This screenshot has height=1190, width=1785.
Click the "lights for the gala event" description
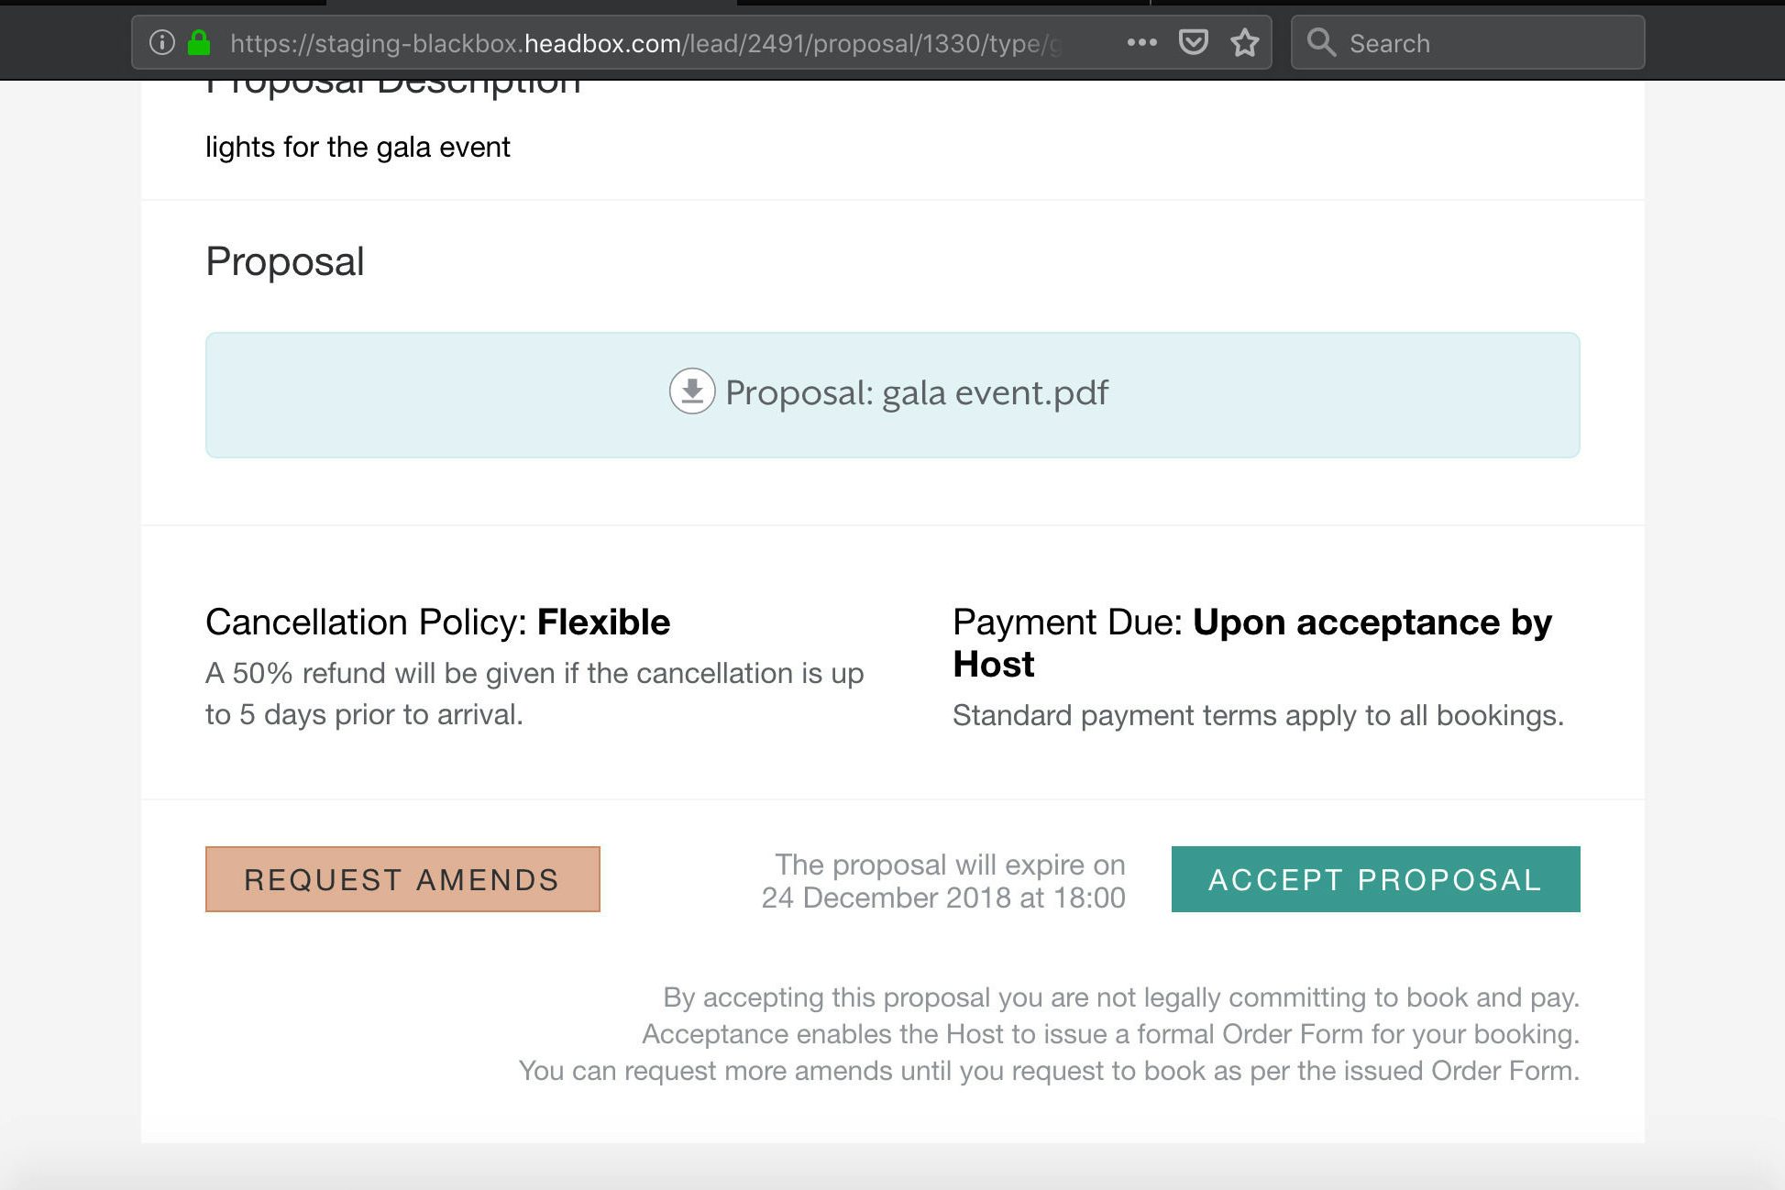[x=358, y=148]
